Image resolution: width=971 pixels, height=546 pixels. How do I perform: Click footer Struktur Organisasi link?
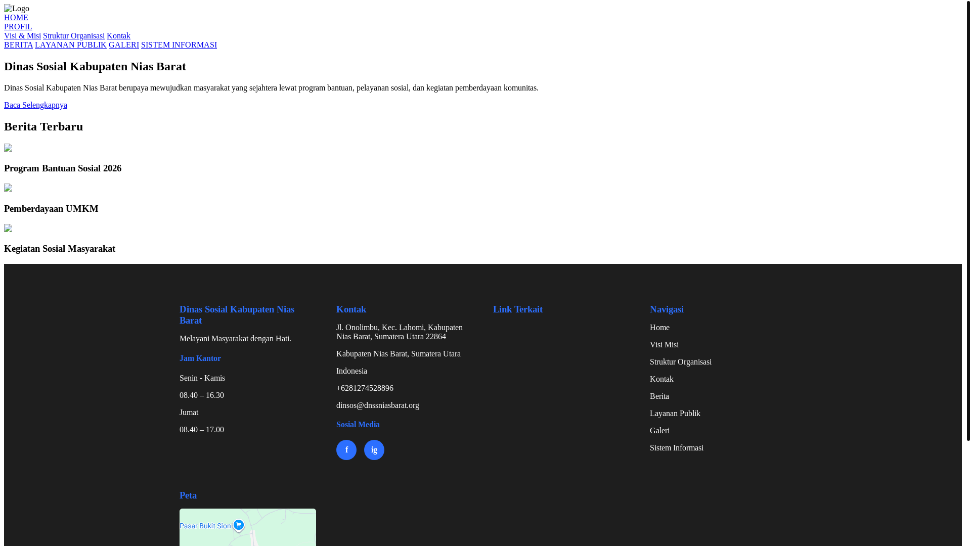point(681,362)
